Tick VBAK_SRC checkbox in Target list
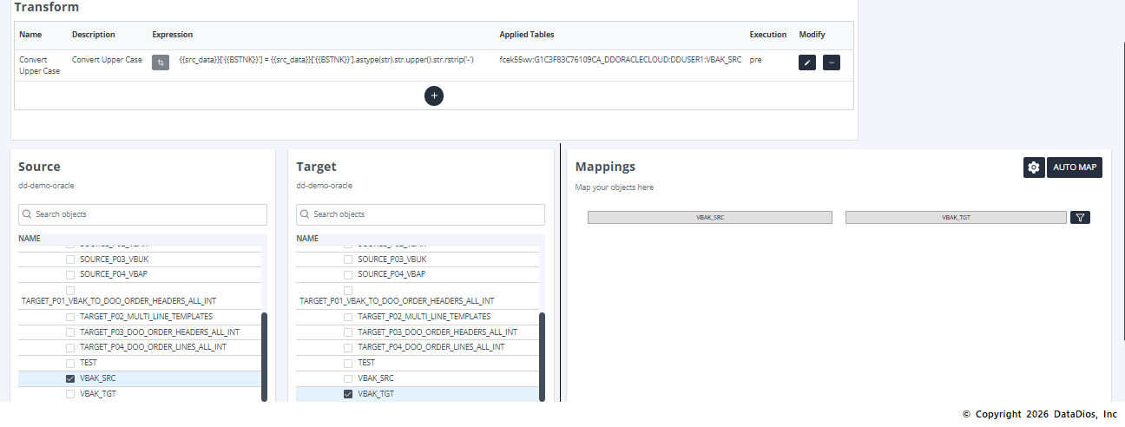The image size is (1125, 427). (348, 378)
